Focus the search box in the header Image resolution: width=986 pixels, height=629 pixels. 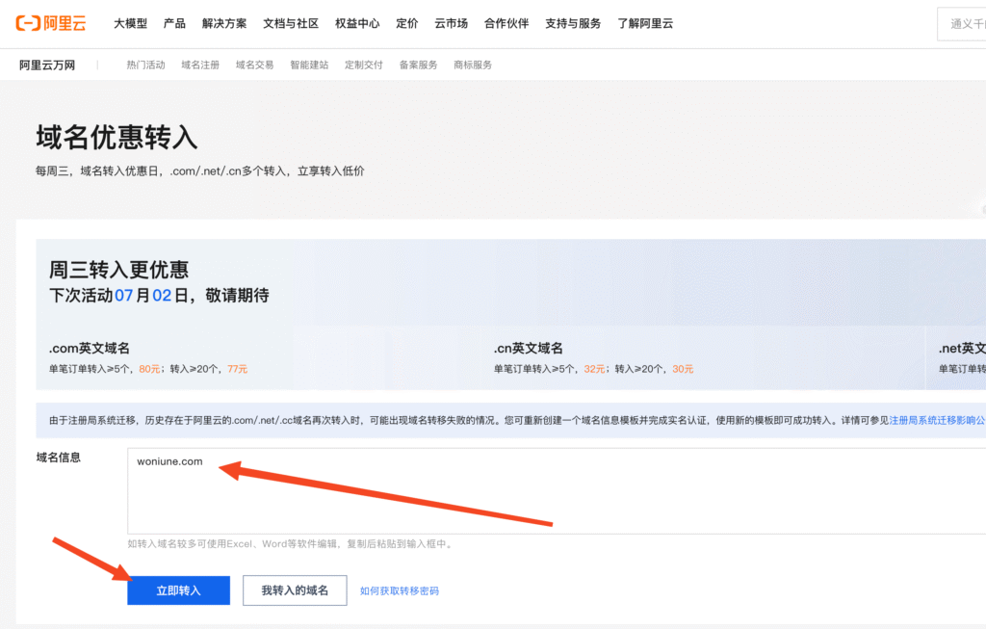[x=963, y=24]
